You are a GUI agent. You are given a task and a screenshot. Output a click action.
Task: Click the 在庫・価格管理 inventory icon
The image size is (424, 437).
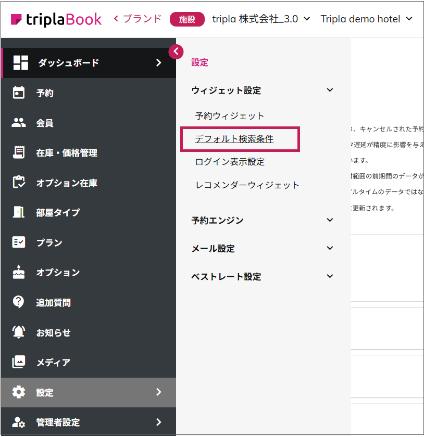pos(19,152)
